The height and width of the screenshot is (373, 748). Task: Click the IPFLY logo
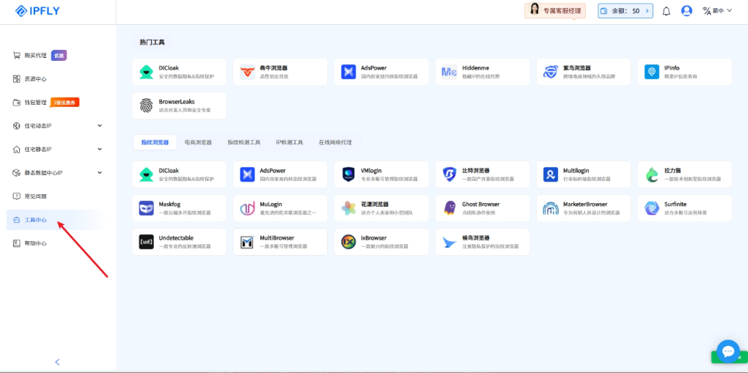37,11
